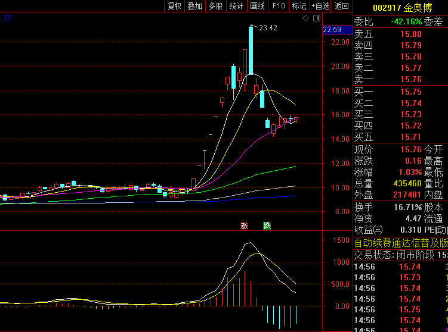Click the diamond icon above chart

(x=305, y=19)
